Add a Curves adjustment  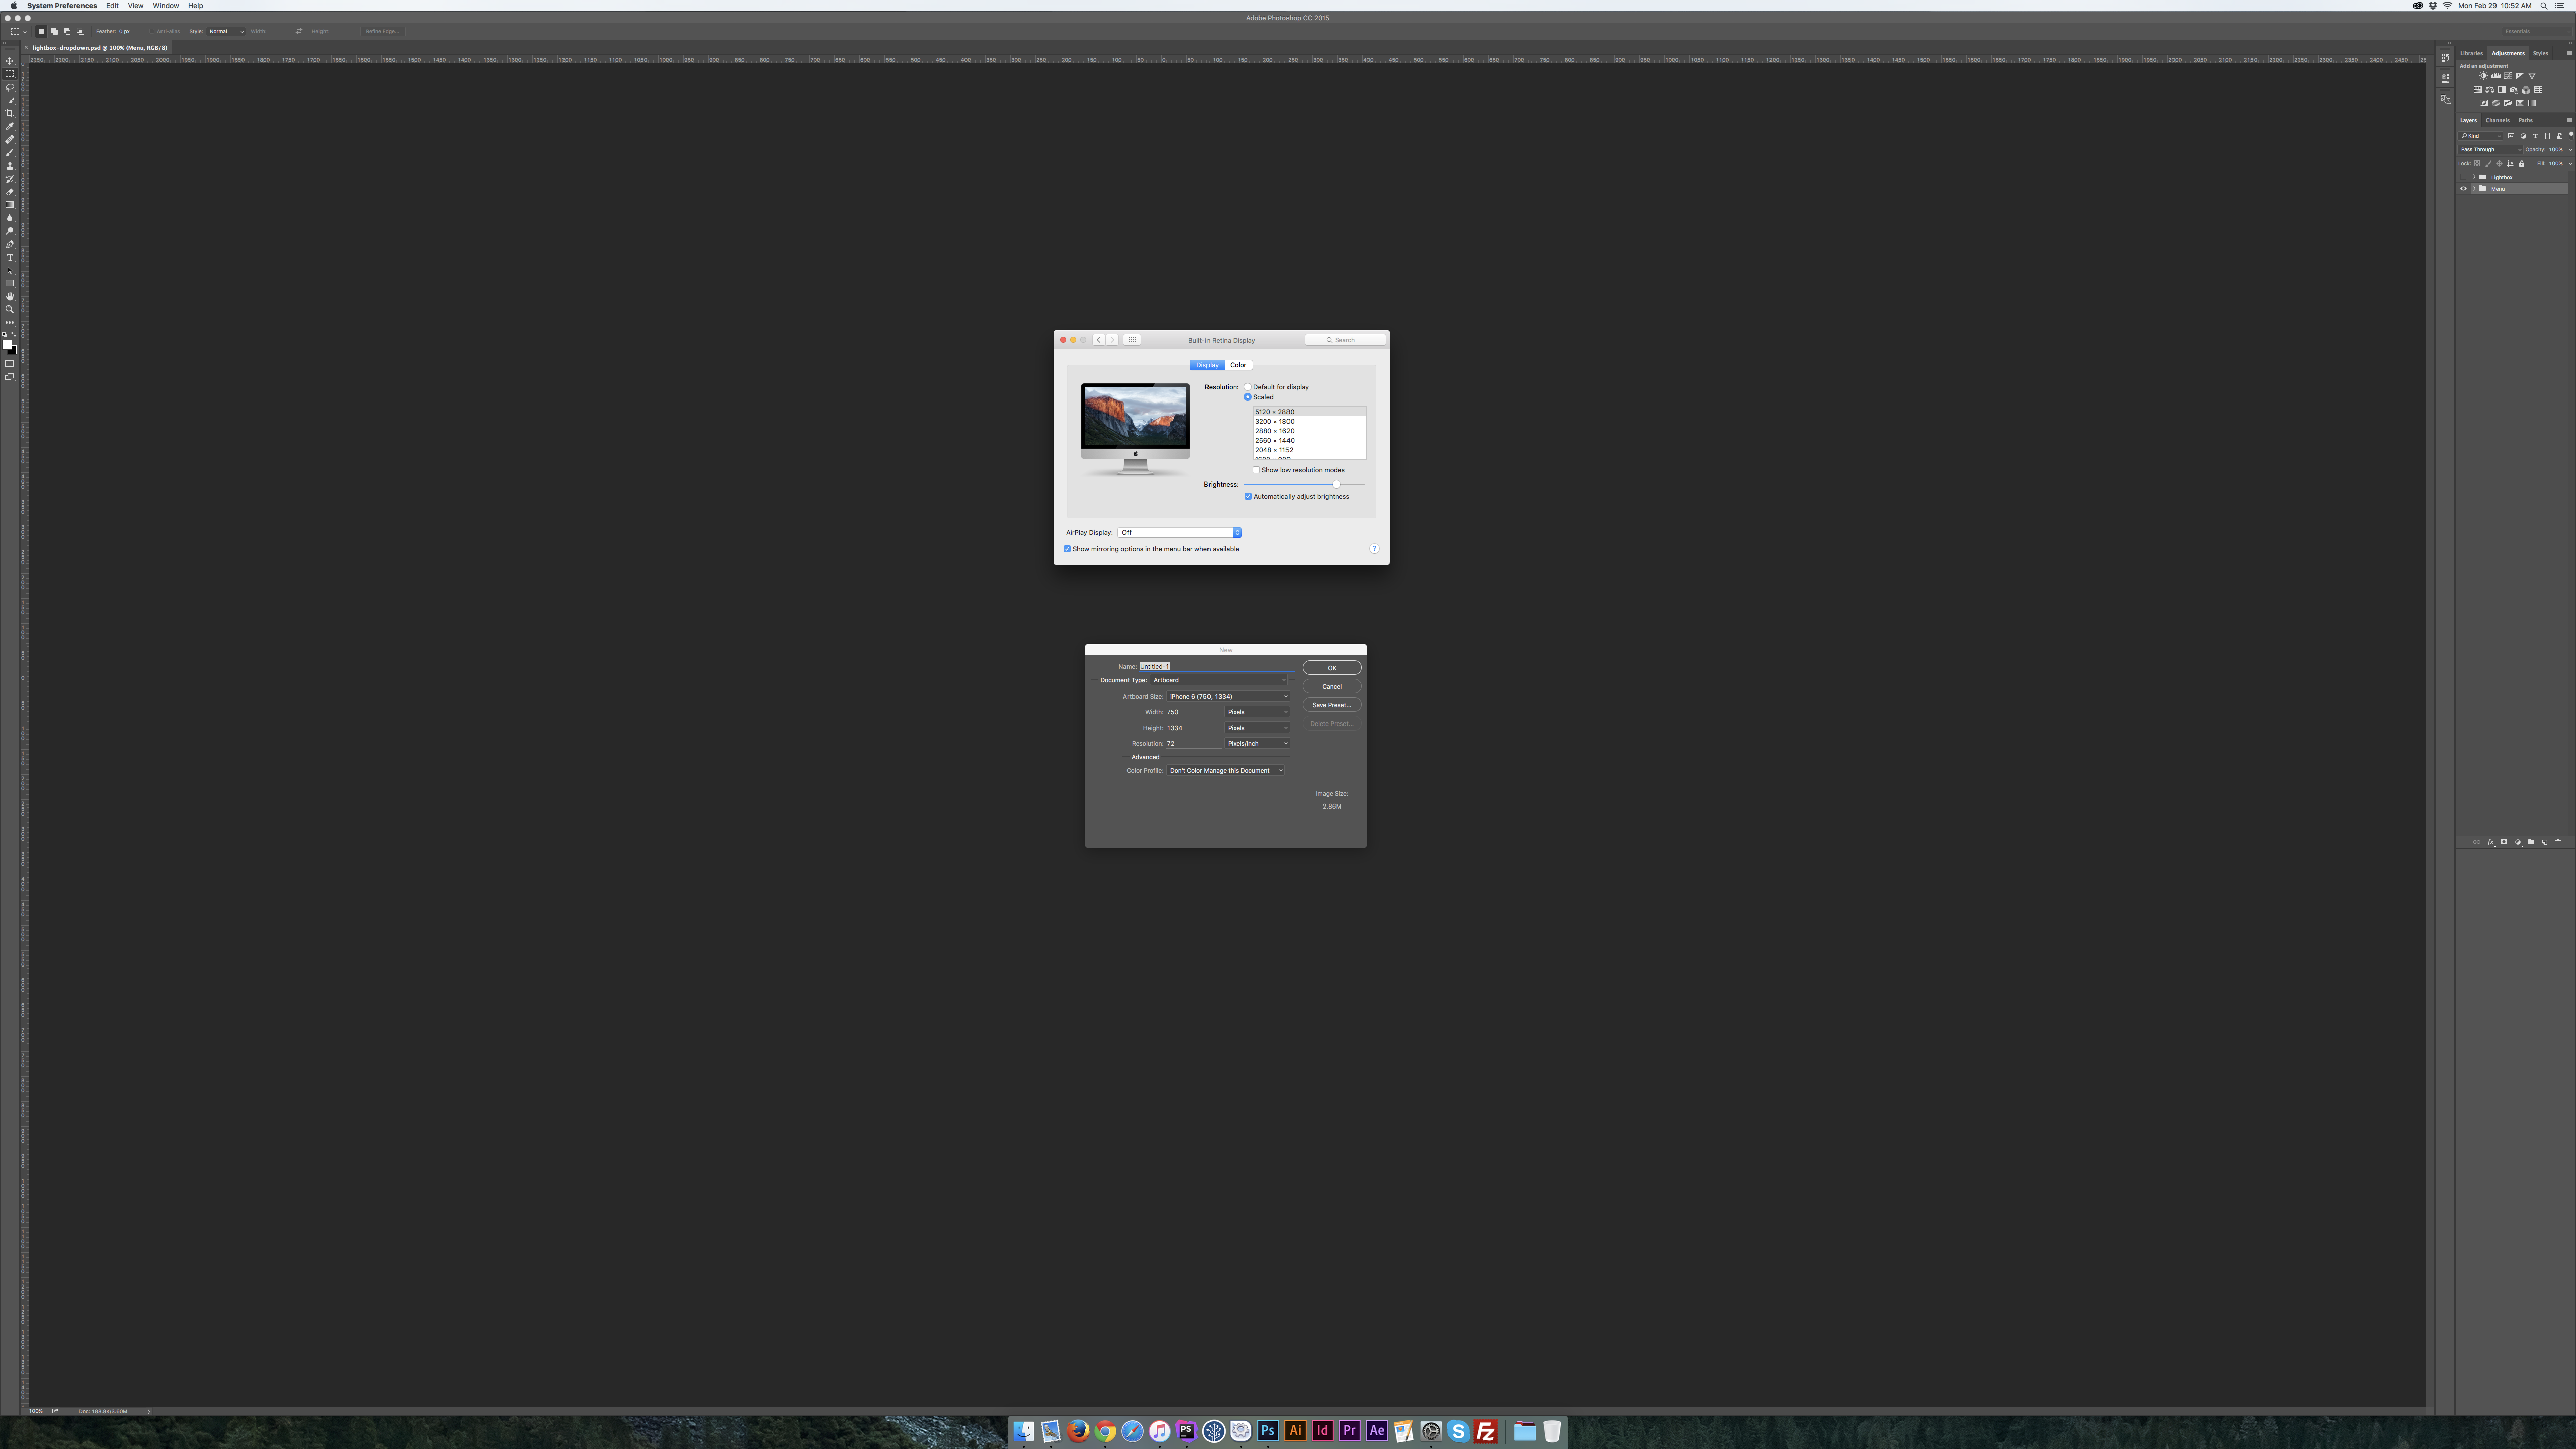click(2508, 76)
